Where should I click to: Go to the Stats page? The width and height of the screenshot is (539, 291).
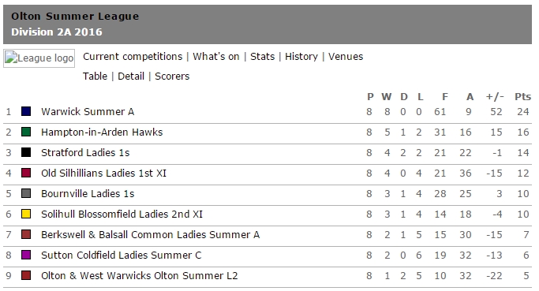click(x=262, y=56)
